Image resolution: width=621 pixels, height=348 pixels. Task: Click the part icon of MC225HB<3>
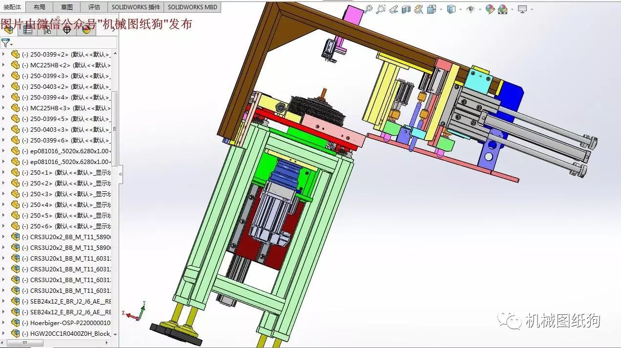pyautogui.click(x=15, y=108)
